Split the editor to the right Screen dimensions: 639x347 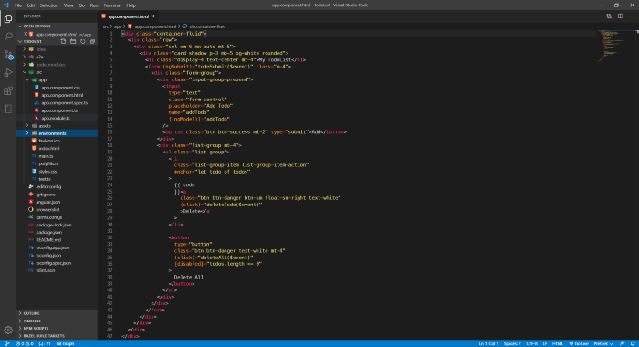click(x=620, y=16)
